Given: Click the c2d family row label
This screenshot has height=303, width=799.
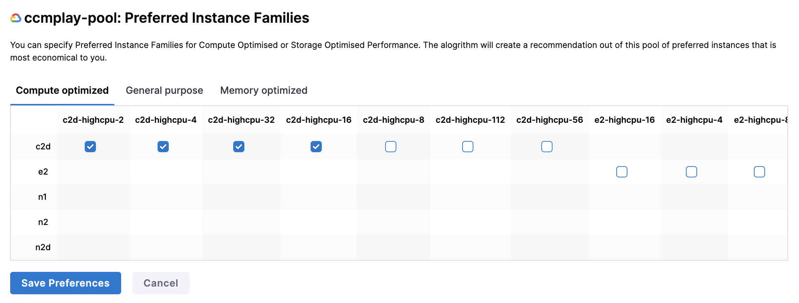Looking at the screenshot, I should click(43, 147).
